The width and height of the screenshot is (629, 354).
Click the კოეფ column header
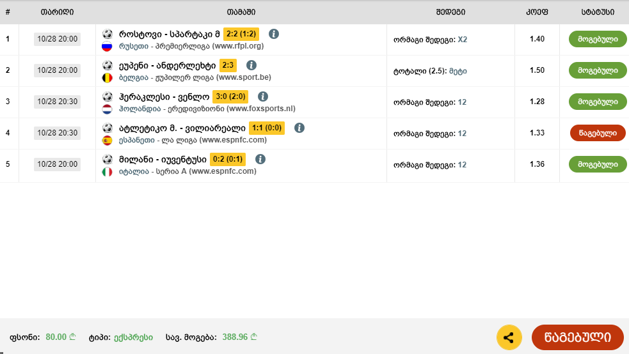[537, 12]
